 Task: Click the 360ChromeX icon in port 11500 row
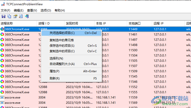click(x=2, y=50)
